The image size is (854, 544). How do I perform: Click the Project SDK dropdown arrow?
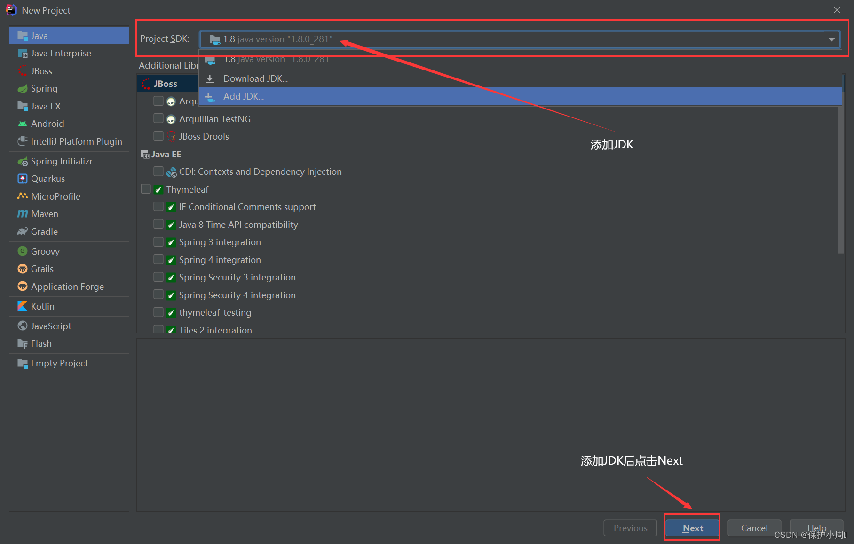click(831, 39)
